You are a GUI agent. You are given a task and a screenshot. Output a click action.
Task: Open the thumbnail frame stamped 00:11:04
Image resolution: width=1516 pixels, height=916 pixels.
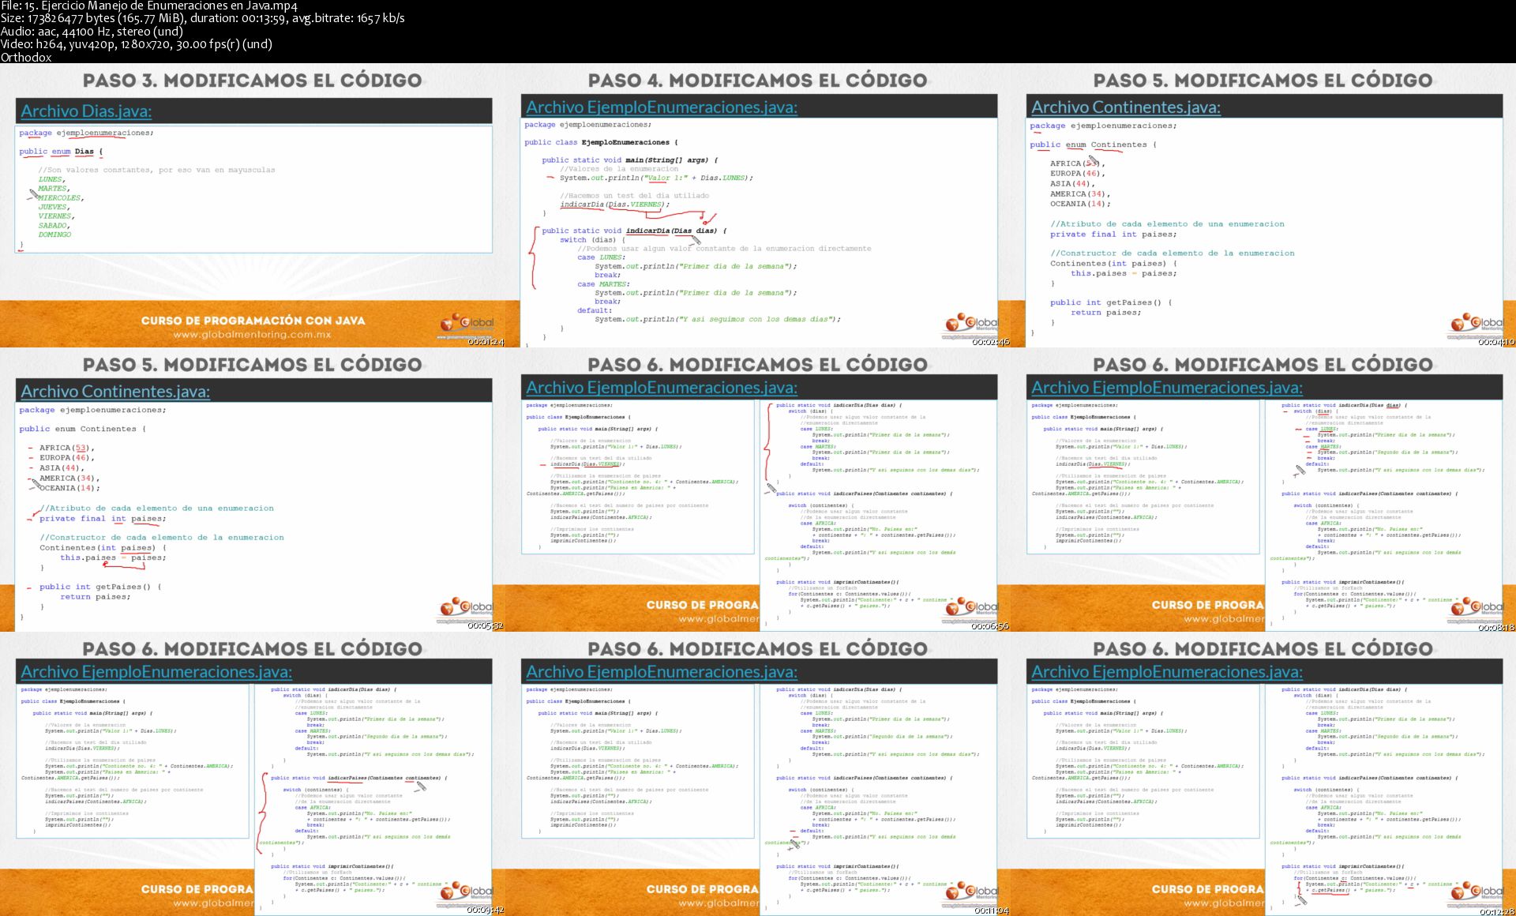[758, 774]
